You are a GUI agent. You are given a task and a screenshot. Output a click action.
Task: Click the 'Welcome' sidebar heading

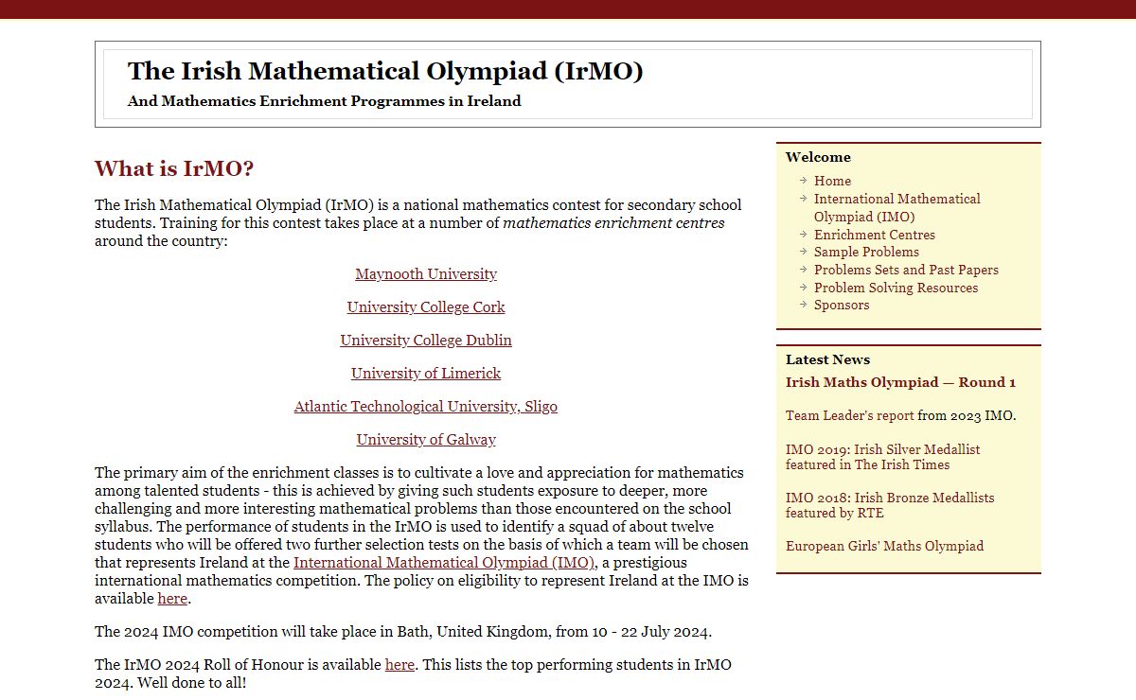[818, 157]
